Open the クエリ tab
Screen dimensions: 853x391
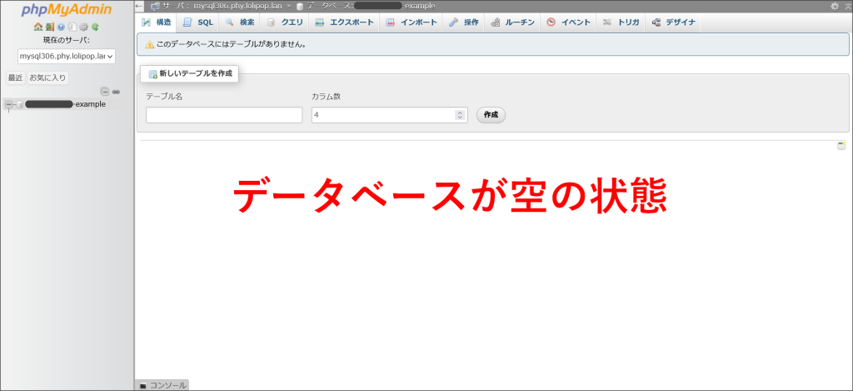tap(285, 23)
